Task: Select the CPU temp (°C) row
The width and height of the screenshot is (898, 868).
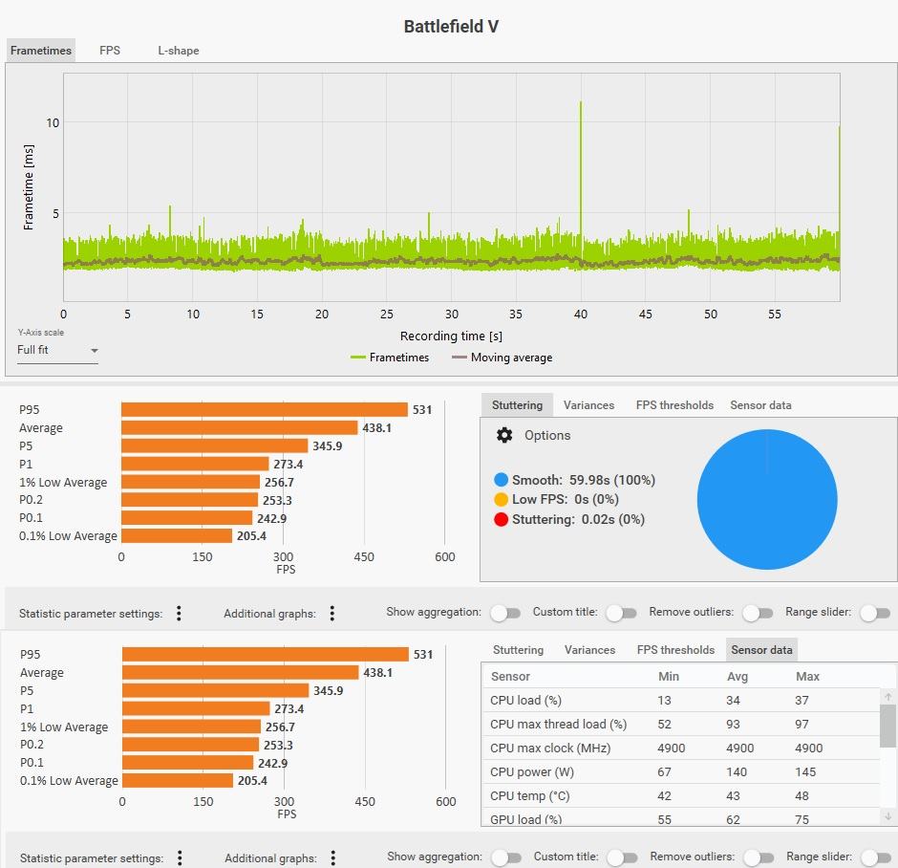Action: coord(681,795)
